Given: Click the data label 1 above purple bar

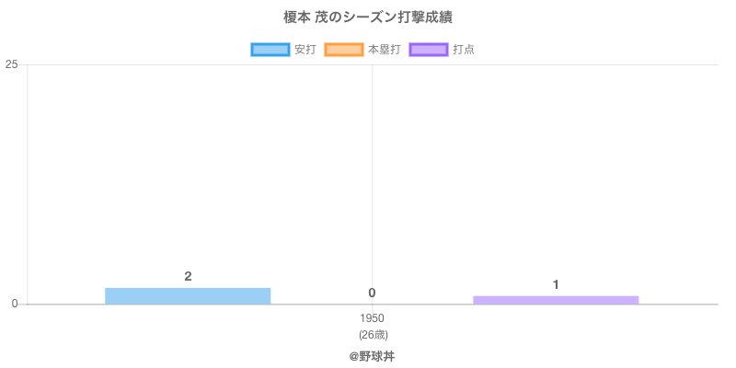Looking at the screenshot, I should click(556, 284).
